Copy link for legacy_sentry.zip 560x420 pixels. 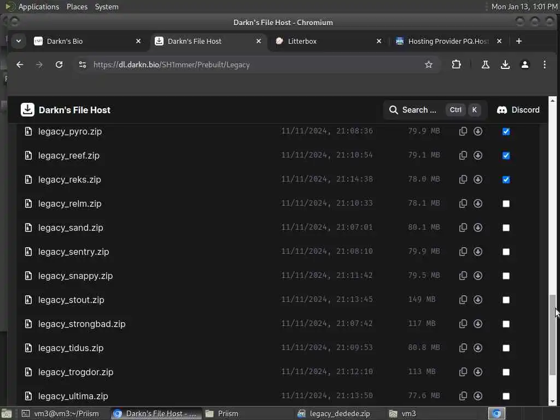463,252
